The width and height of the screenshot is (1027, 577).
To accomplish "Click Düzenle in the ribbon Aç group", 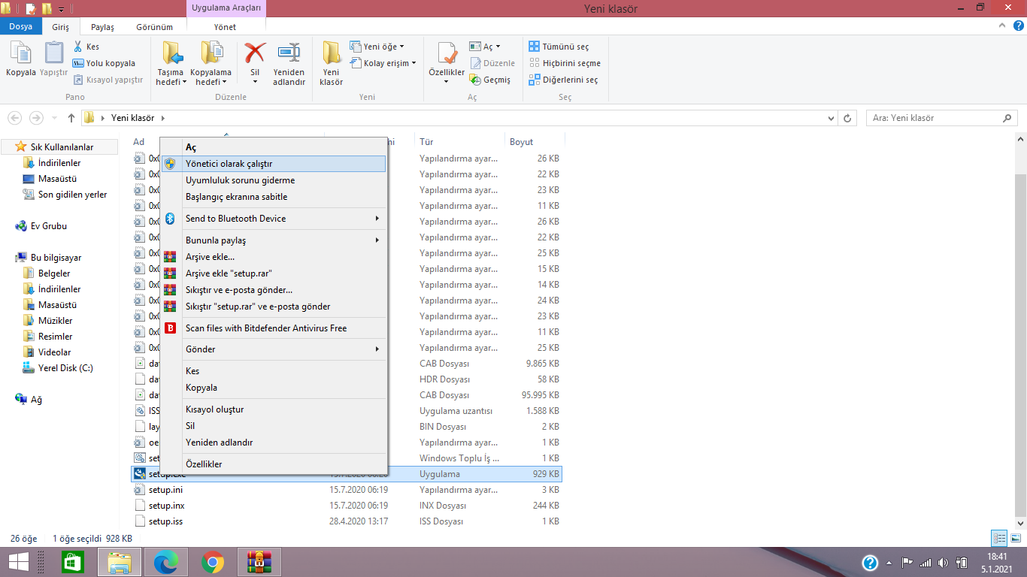I will click(x=493, y=63).
